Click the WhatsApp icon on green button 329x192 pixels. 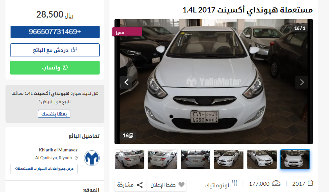(x=65, y=67)
